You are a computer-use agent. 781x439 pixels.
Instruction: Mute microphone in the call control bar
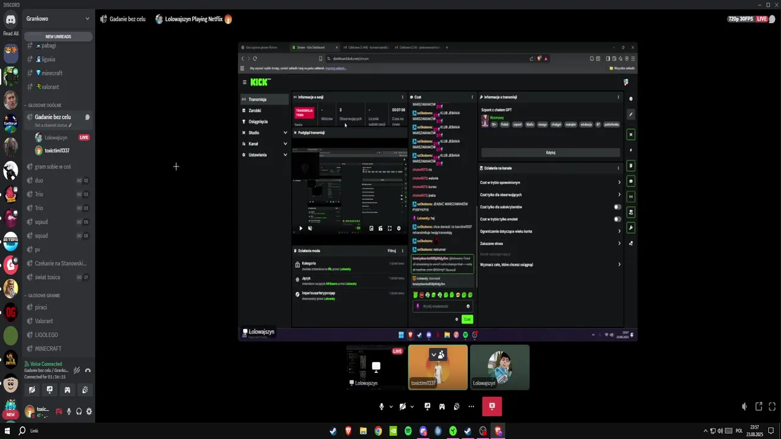pos(381,406)
